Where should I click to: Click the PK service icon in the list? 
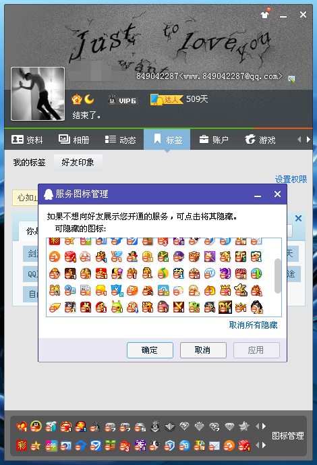coord(225,307)
